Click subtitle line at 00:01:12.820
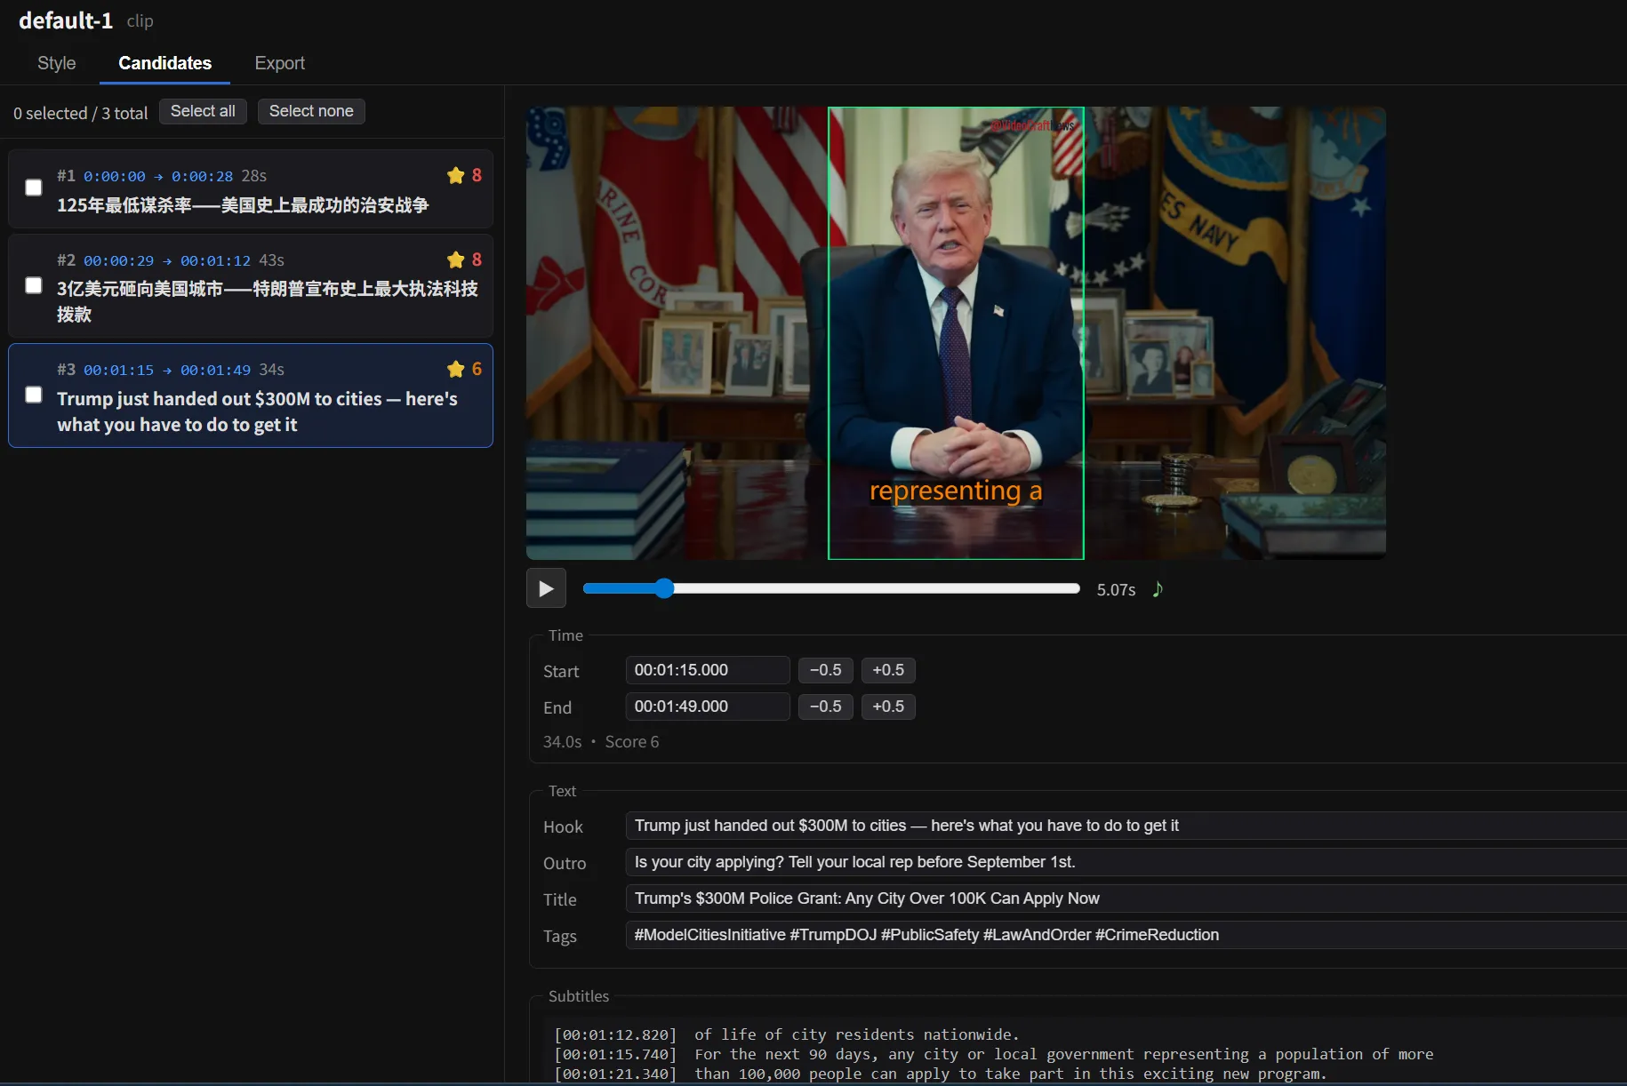1627x1086 pixels. (x=787, y=1034)
